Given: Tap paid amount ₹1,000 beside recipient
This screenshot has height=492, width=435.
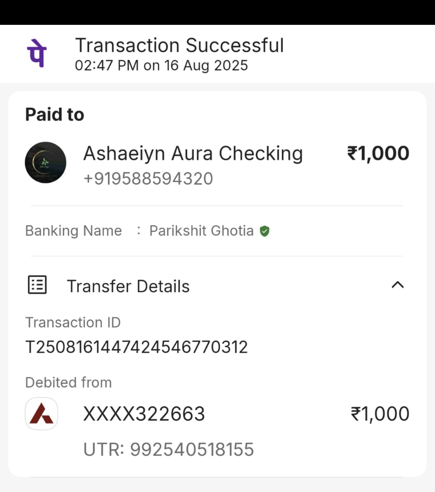Looking at the screenshot, I should [x=378, y=154].
